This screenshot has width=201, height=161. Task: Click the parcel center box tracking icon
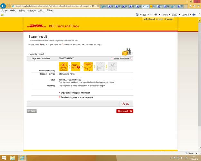tap(88, 67)
